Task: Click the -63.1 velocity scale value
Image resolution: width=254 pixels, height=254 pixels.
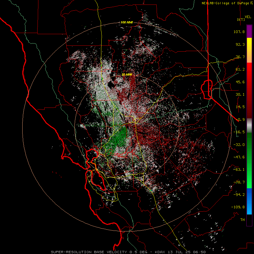Action: coord(239,170)
